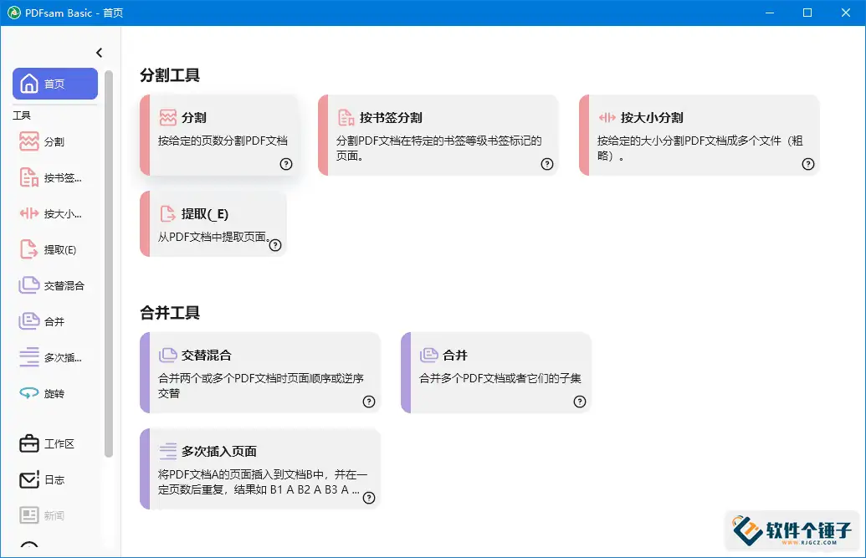Select the 交替混合 alternate mix sidebar icon

[29, 285]
